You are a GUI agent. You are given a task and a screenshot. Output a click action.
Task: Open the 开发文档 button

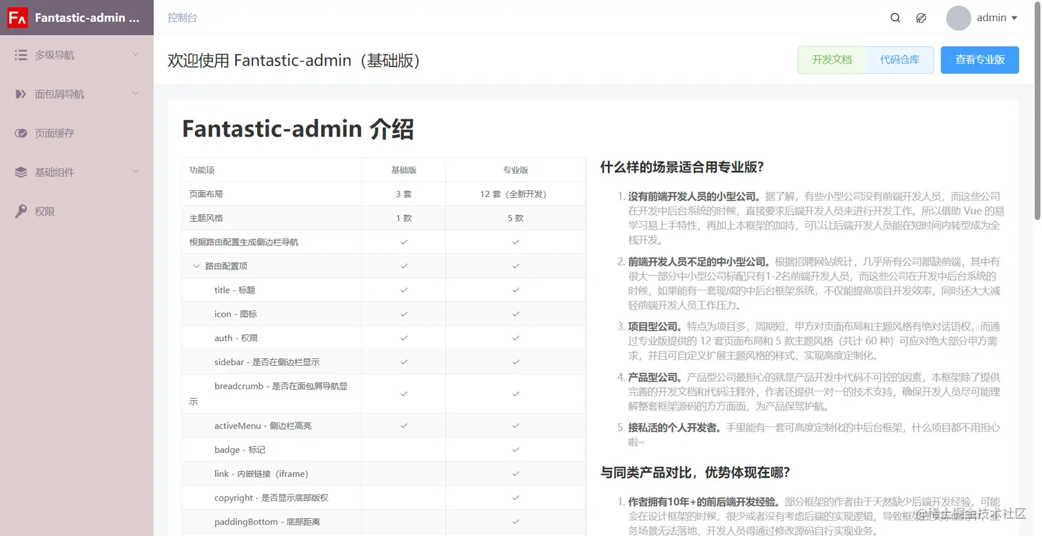(832, 60)
